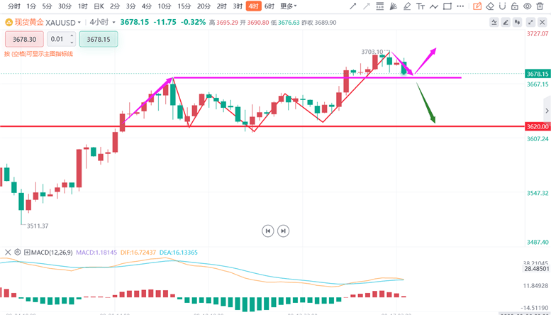Select the Fibonacci retracement tool
551x315 pixels.
pyautogui.click(x=380, y=6)
